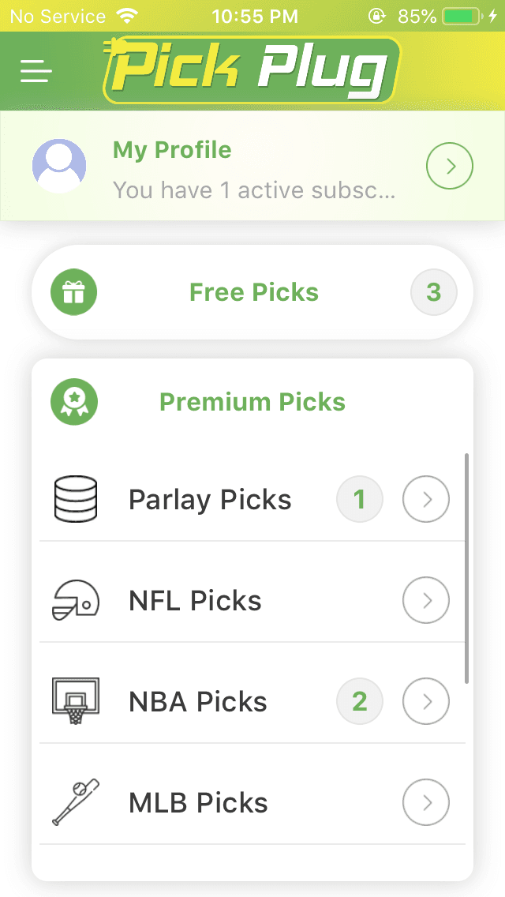Tap the NBA basketball hoop icon
The height and width of the screenshot is (897, 505).
[x=76, y=701]
